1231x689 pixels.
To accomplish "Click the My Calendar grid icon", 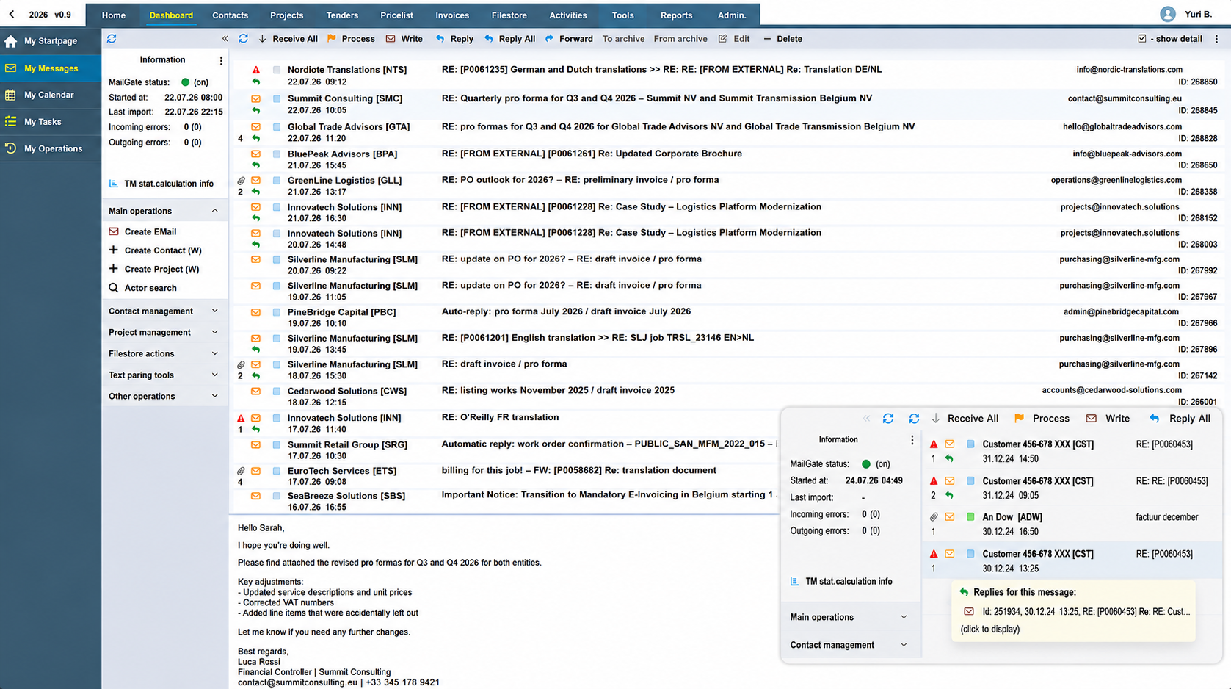I will (10, 95).
